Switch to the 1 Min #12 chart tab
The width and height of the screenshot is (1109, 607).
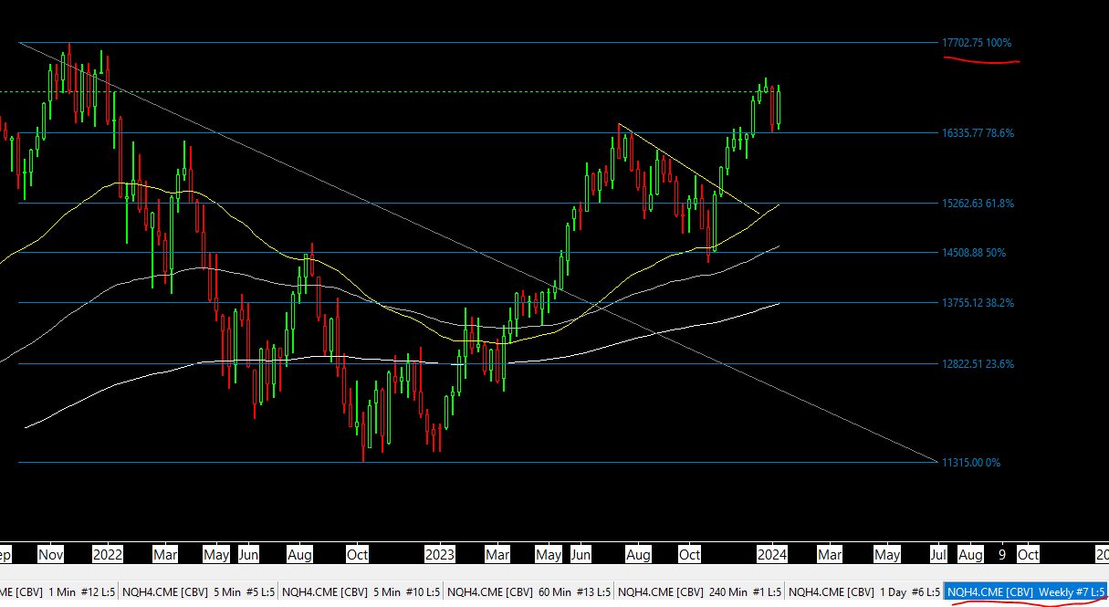pyautogui.click(x=58, y=591)
